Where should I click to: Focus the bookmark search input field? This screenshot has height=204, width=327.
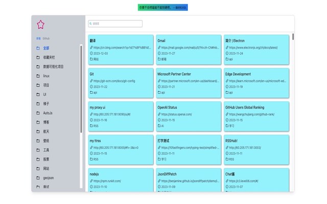pyautogui.click(x=117, y=23)
